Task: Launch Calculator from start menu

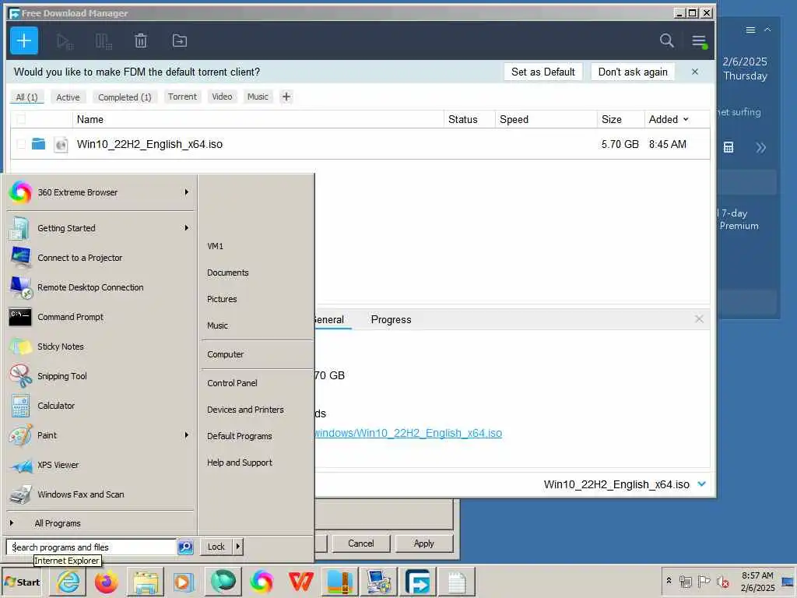Action: tap(56, 405)
